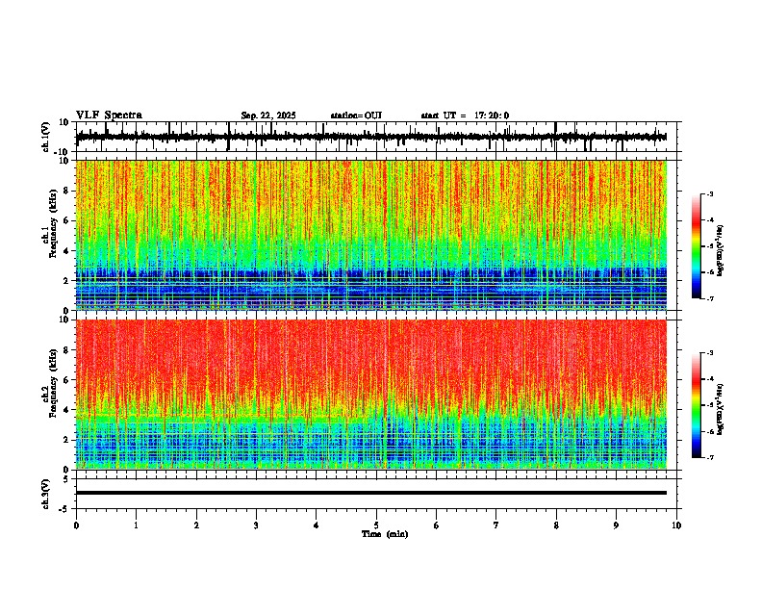Viewport: 762px width, 589px height.
Task: Click time axis tick label "1"
Action: [x=136, y=525]
